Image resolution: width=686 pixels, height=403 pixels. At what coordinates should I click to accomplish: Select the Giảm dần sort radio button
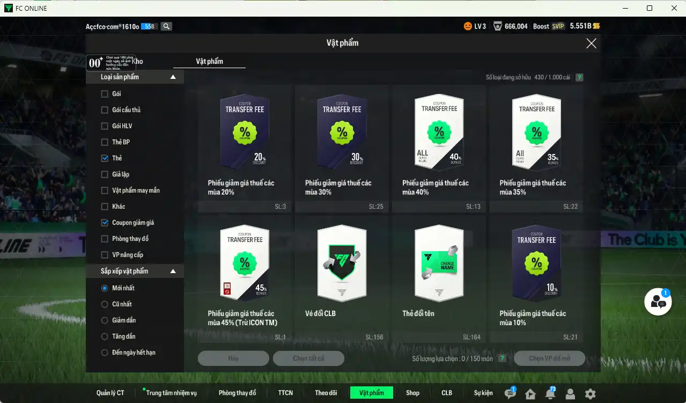[x=105, y=320]
